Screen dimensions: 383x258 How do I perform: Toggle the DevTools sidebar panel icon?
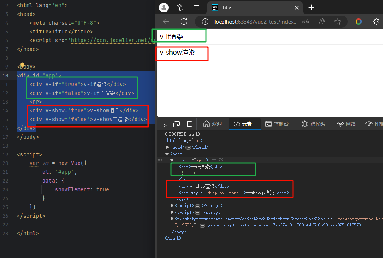click(189, 124)
